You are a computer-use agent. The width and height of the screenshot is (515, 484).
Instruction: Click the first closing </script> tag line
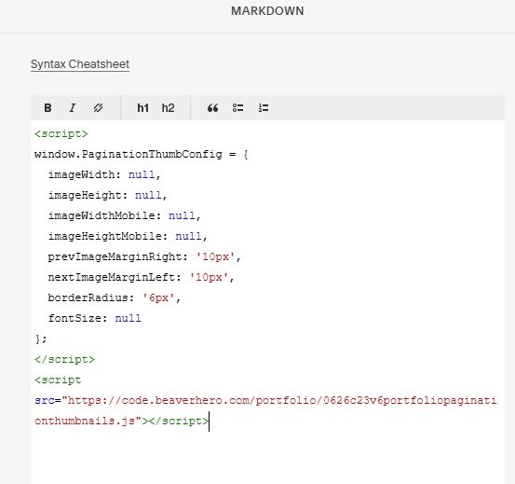(64, 359)
